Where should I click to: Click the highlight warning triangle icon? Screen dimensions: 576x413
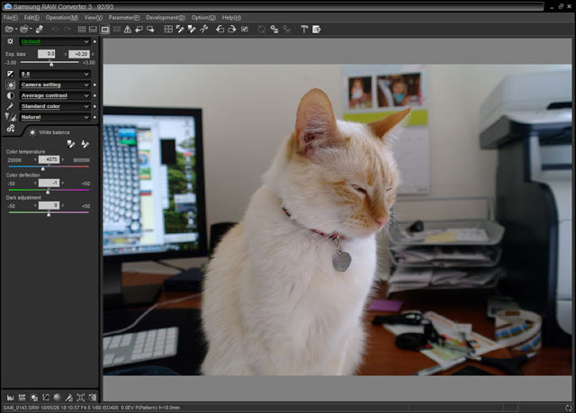(127, 30)
